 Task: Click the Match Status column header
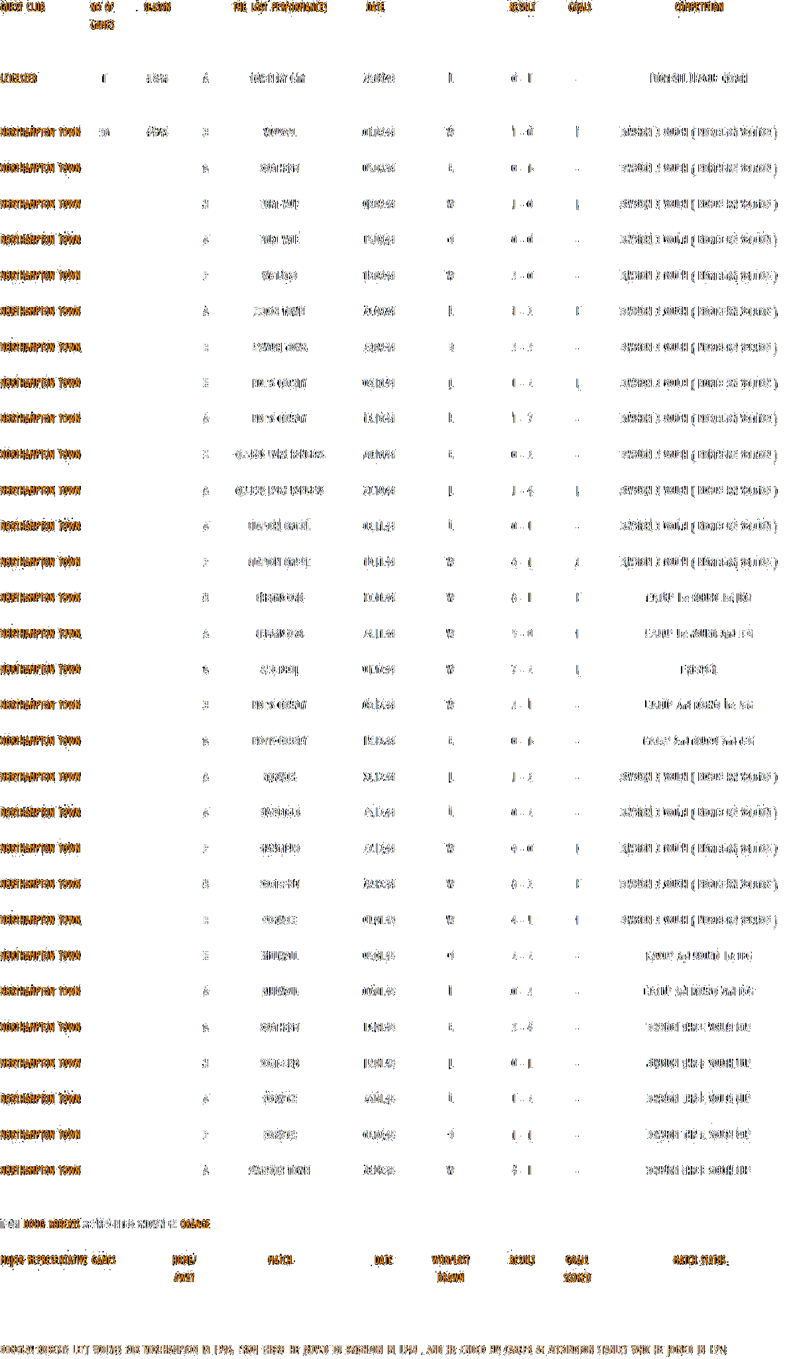pyautogui.click(x=699, y=1260)
